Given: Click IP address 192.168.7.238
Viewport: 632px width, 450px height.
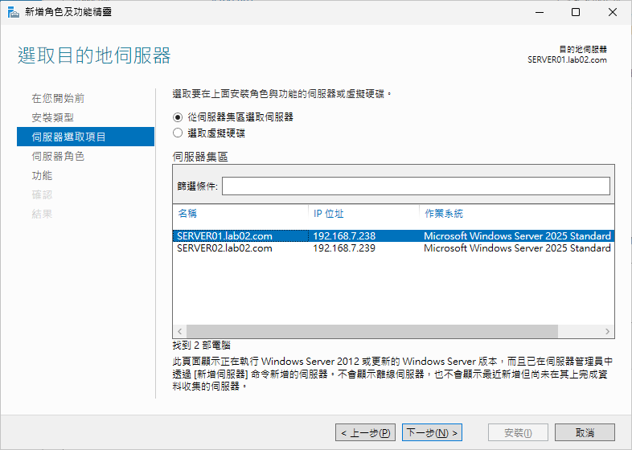Looking at the screenshot, I should click(x=344, y=235).
